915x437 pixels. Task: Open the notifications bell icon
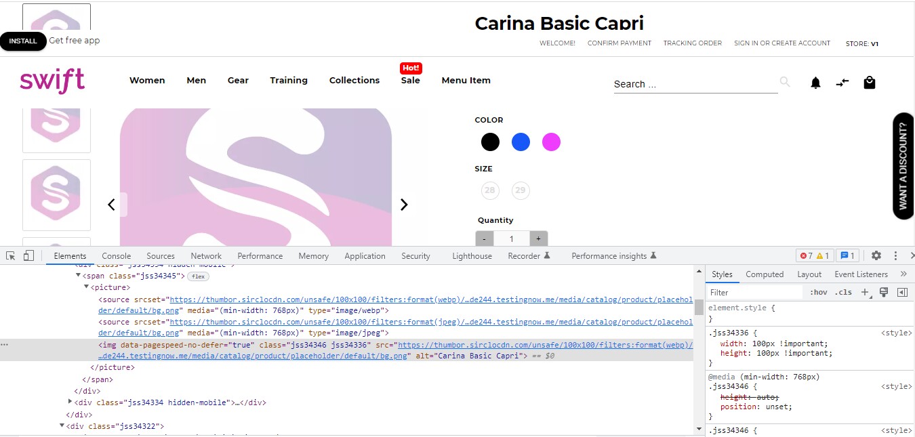coord(815,82)
